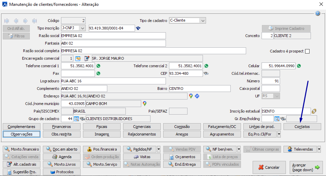This screenshot has height=176, width=326.
Task: Open Google Maps pin beside Endereço
Action: pyautogui.click(x=191, y=96)
